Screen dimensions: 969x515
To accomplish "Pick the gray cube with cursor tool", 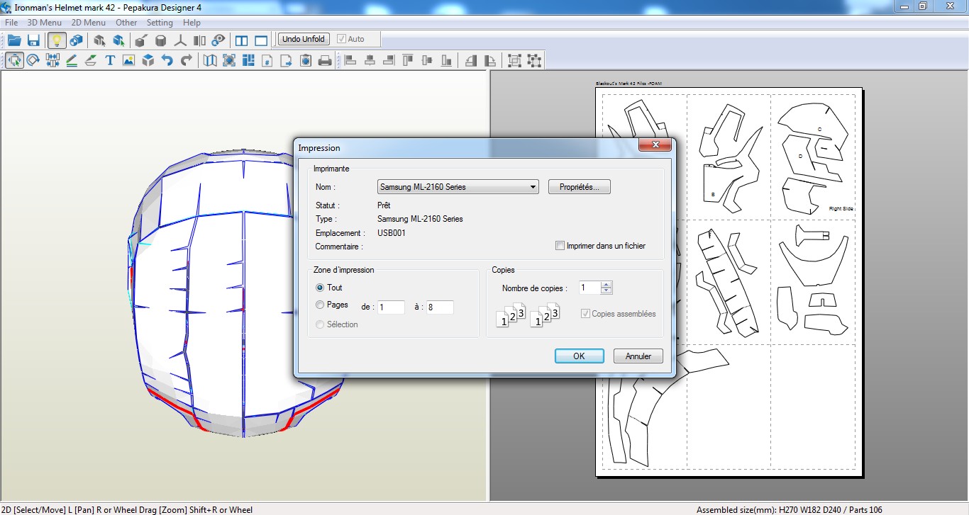I will (x=99, y=40).
